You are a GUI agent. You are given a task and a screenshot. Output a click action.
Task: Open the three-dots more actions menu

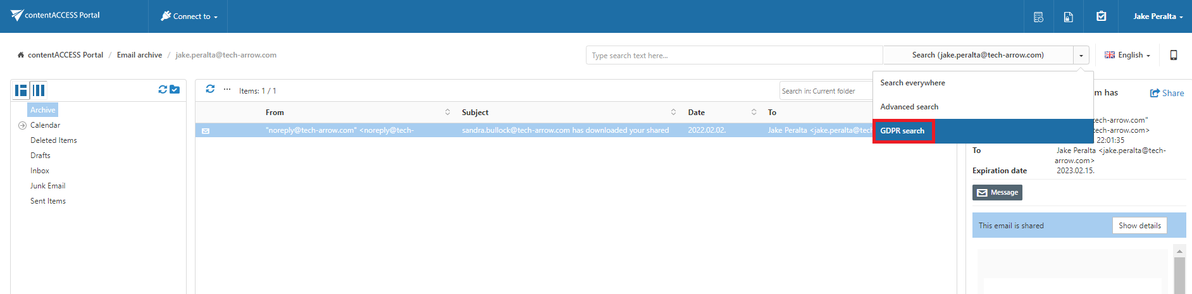click(227, 89)
